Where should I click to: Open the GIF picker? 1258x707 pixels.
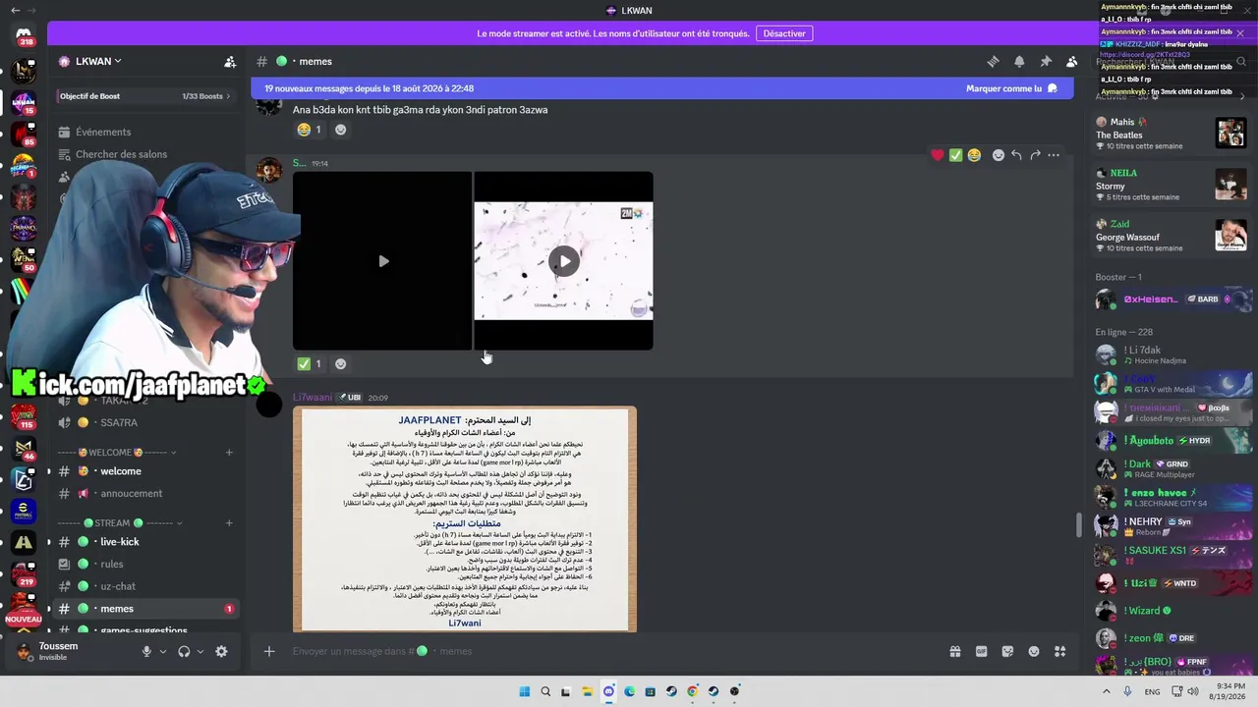[981, 651]
